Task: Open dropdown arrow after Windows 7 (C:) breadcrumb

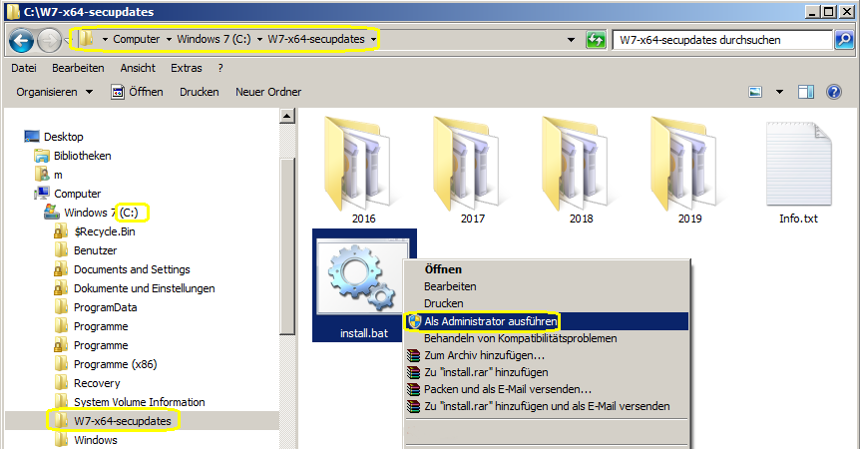Action: (x=259, y=40)
